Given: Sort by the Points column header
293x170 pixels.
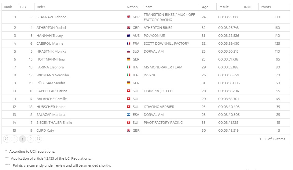Looking at the screenshot, I should point(266,7).
